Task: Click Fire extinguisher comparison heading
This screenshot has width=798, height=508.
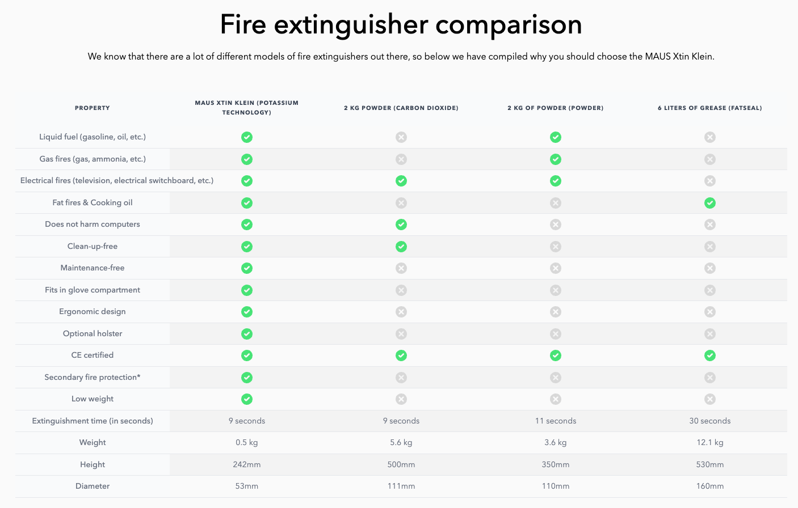Action: pos(401,24)
